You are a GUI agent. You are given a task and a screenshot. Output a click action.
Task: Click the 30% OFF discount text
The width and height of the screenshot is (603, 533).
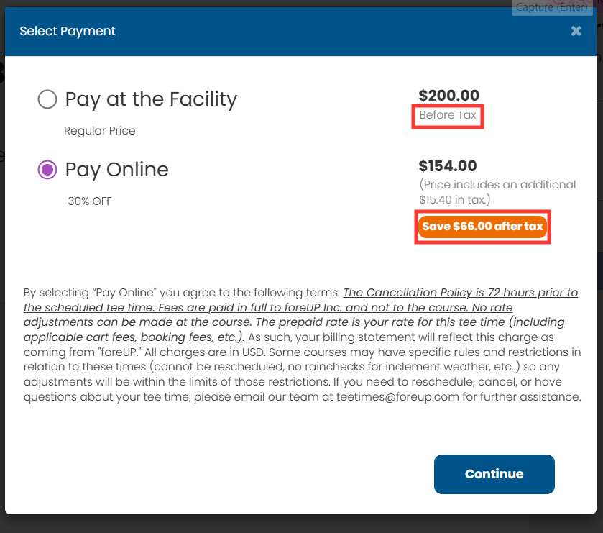(x=90, y=201)
